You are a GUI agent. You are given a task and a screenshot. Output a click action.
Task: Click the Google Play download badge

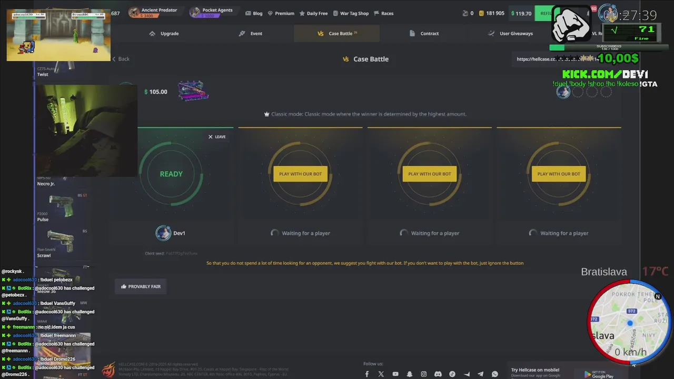click(598, 374)
